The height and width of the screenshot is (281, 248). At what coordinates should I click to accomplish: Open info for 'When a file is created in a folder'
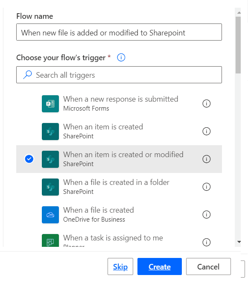pyautogui.click(x=206, y=187)
